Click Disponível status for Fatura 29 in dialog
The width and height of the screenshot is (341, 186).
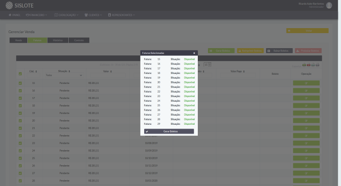coord(189,124)
